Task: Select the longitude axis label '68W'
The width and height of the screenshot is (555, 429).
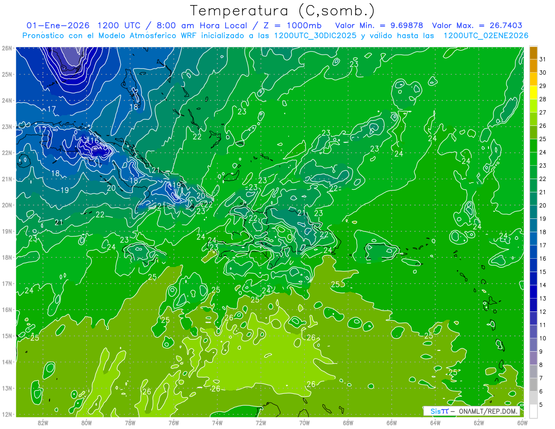Action: [x=348, y=423]
